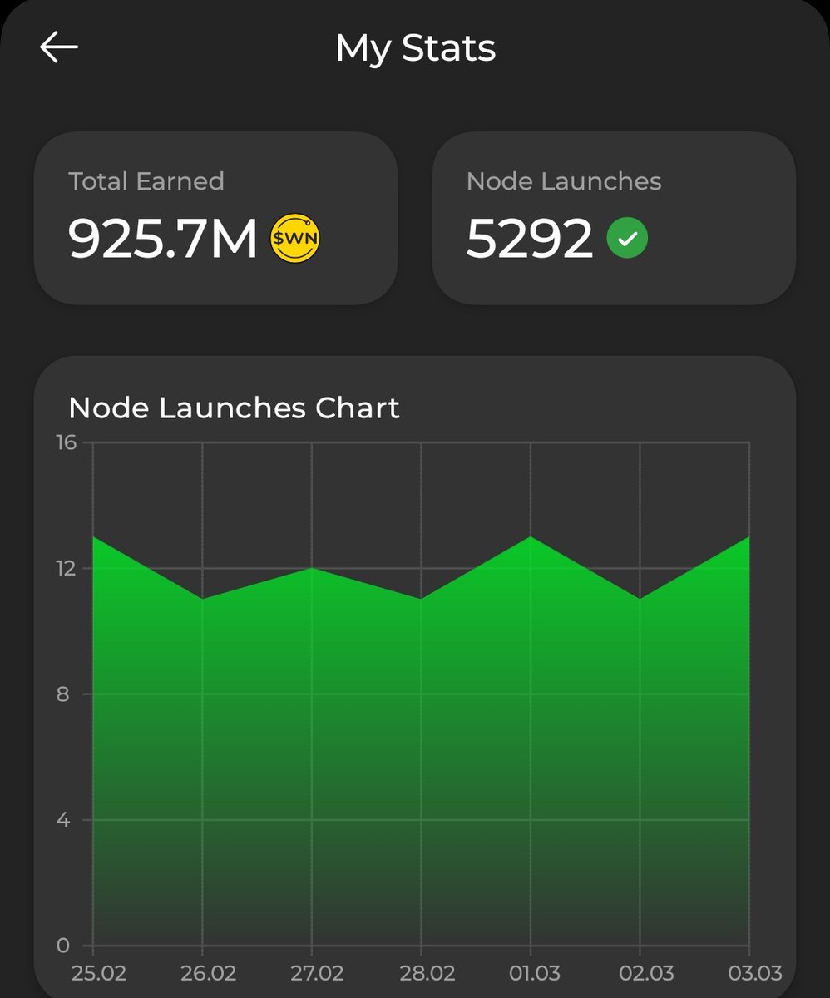Tap the chart dip at 26.02
Viewport: 830px width, 998px height.
click(203, 599)
